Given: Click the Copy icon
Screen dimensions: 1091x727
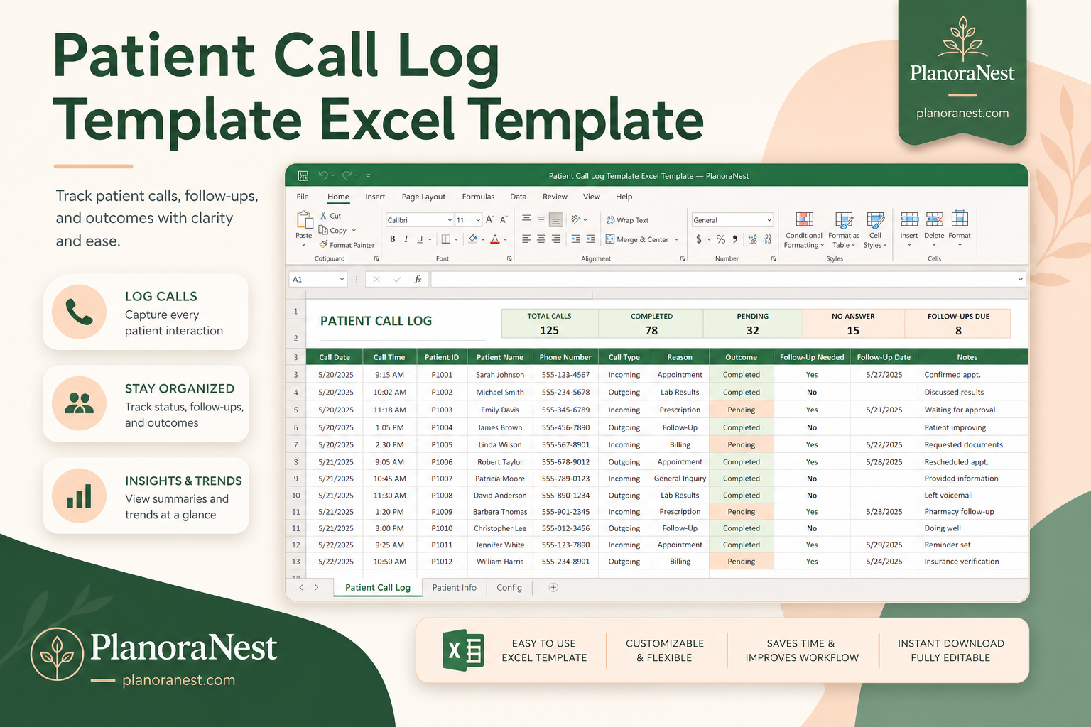Looking at the screenshot, I should 323,230.
